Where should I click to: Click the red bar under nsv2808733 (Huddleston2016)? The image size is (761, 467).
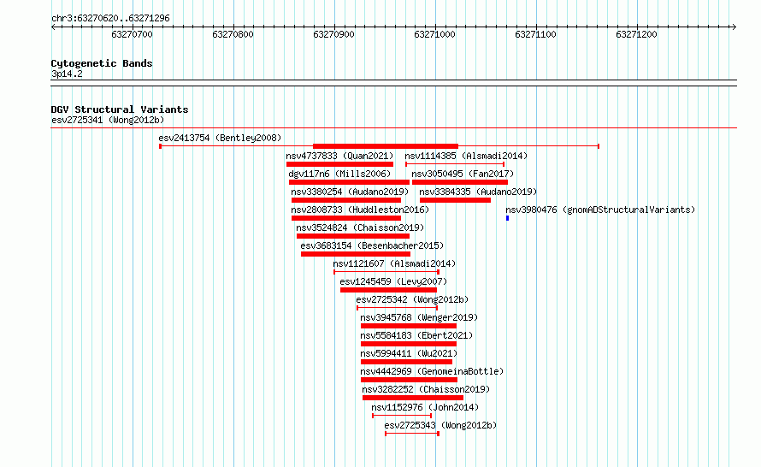coord(346,218)
